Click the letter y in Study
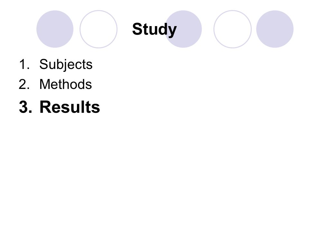Image resolution: width=309 pixels, height=232 pixels. tap(173, 32)
